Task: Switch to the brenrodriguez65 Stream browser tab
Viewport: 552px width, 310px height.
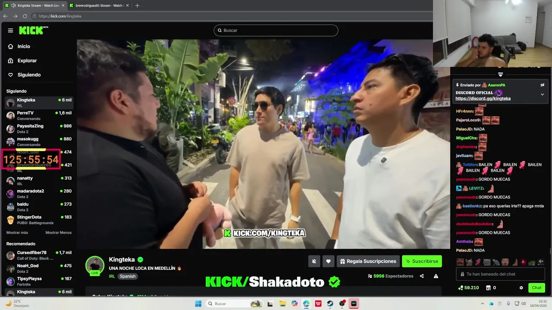Action: click(x=99, y=6)
